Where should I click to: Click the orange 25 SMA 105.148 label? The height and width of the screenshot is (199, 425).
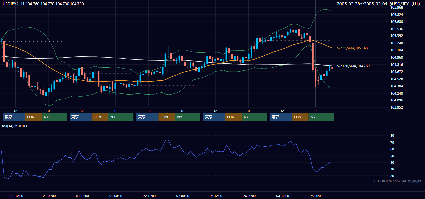[x=352, y=48]
